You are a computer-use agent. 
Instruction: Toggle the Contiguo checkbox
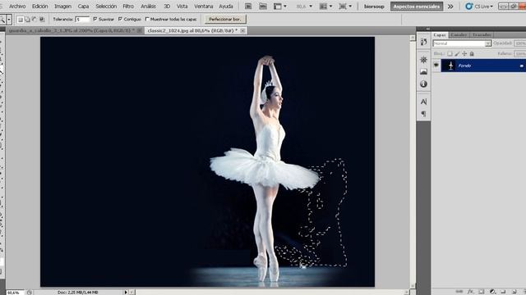pyautogui.click(x=120, y=19)
